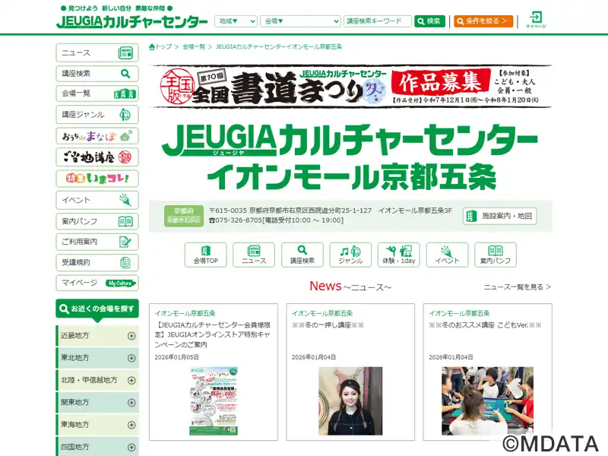
Task: Open 案内パンフ in the left sidebar
Action: pos(97,221)
